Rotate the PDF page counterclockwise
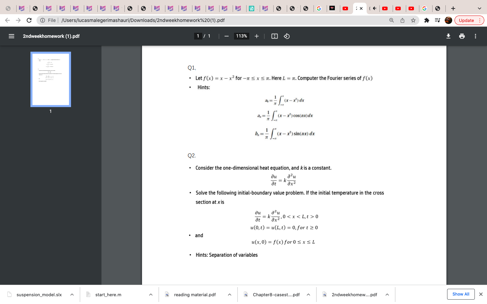Viewport: 487px width, 304px height. (x=286, y=36)
